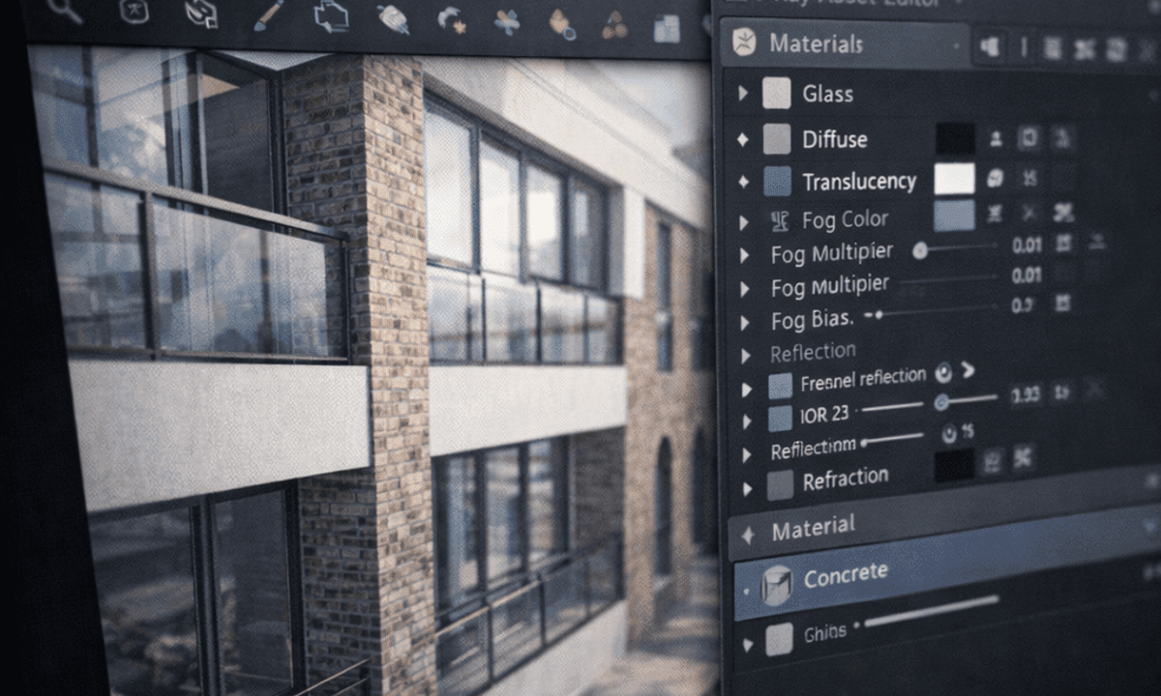The image size is (1161, 696).
Task: Toggle the eye icon on Fresnel reflection
Action: click(942, 373)
